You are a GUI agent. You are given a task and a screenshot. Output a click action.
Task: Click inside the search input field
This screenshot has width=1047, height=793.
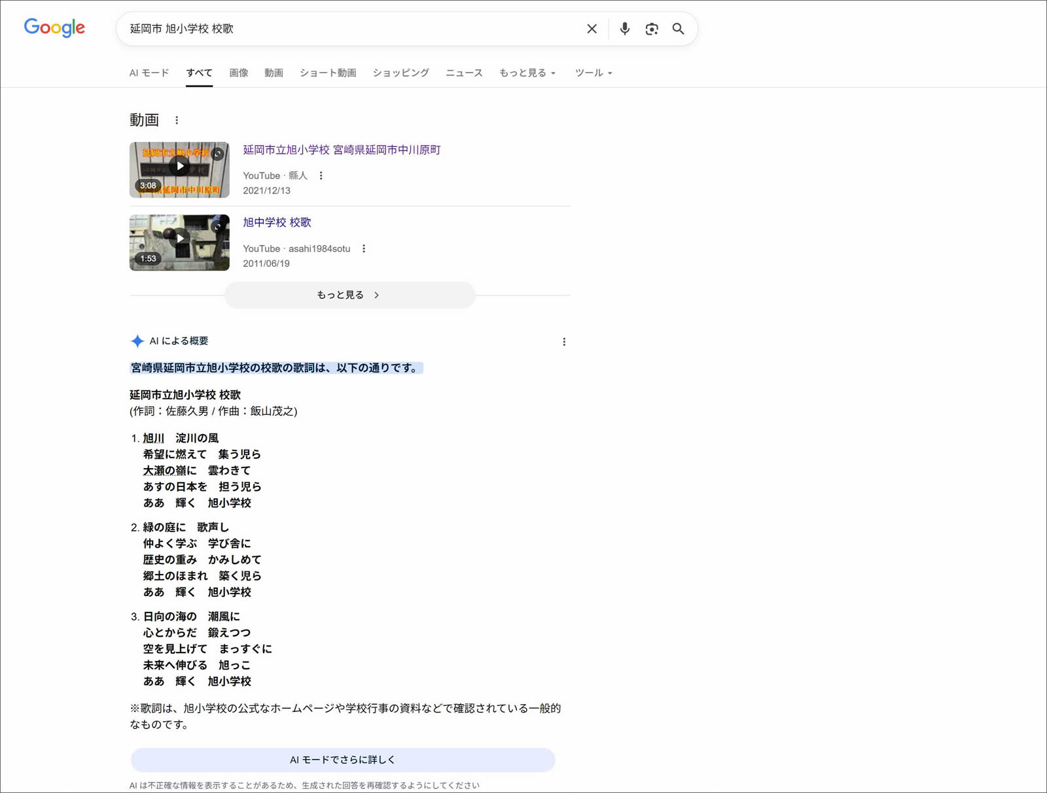360,29
